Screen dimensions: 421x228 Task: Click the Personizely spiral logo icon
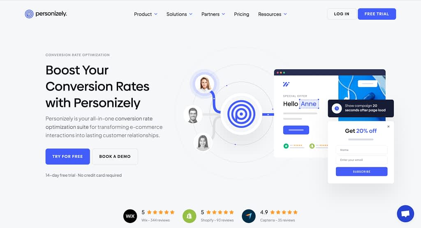(x=29, y=14)
